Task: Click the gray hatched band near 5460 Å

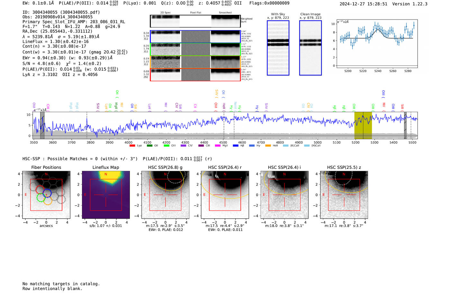Action: [x=405, y=125]
